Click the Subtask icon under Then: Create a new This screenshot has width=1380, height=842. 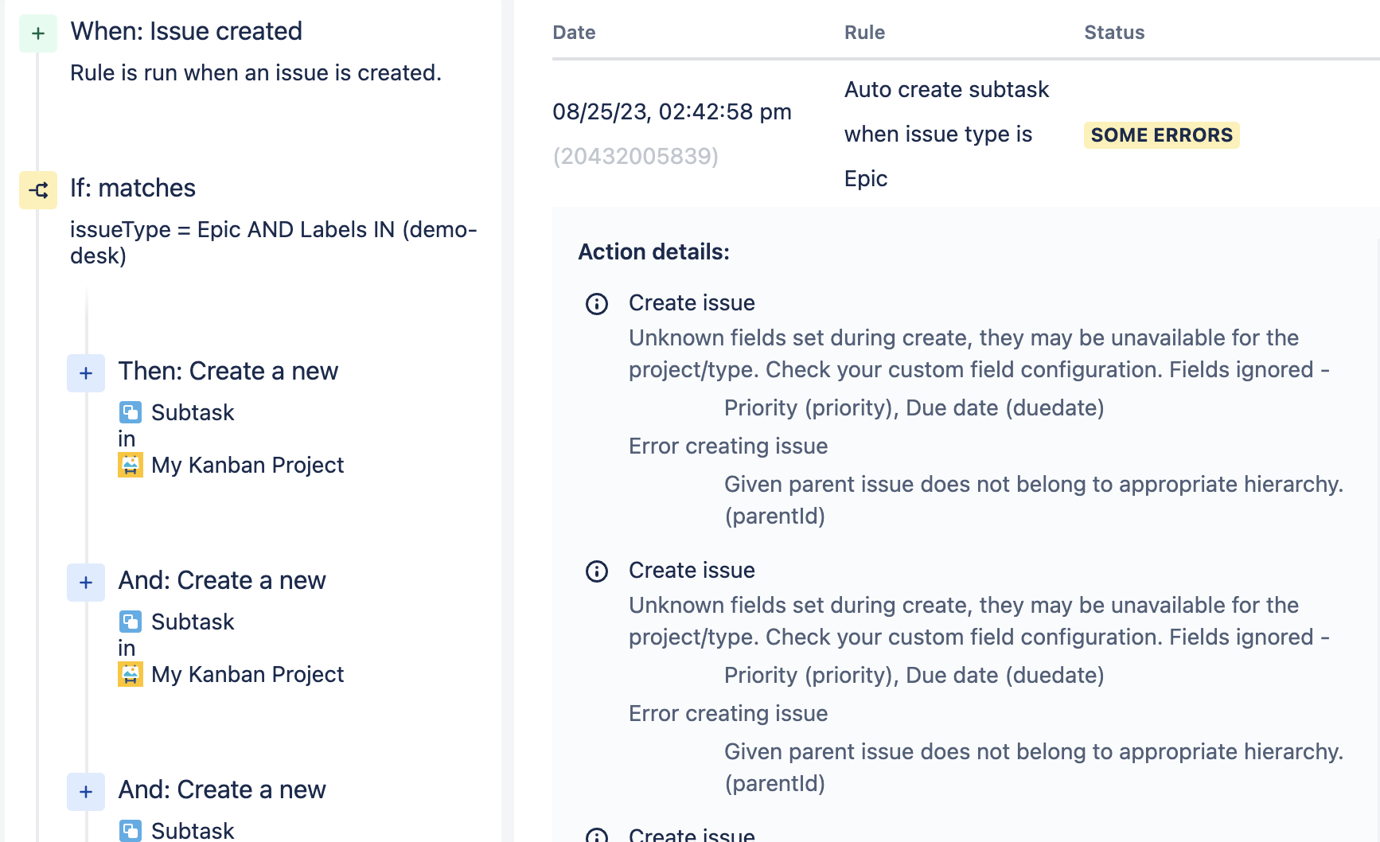click(x=131, y=412)
